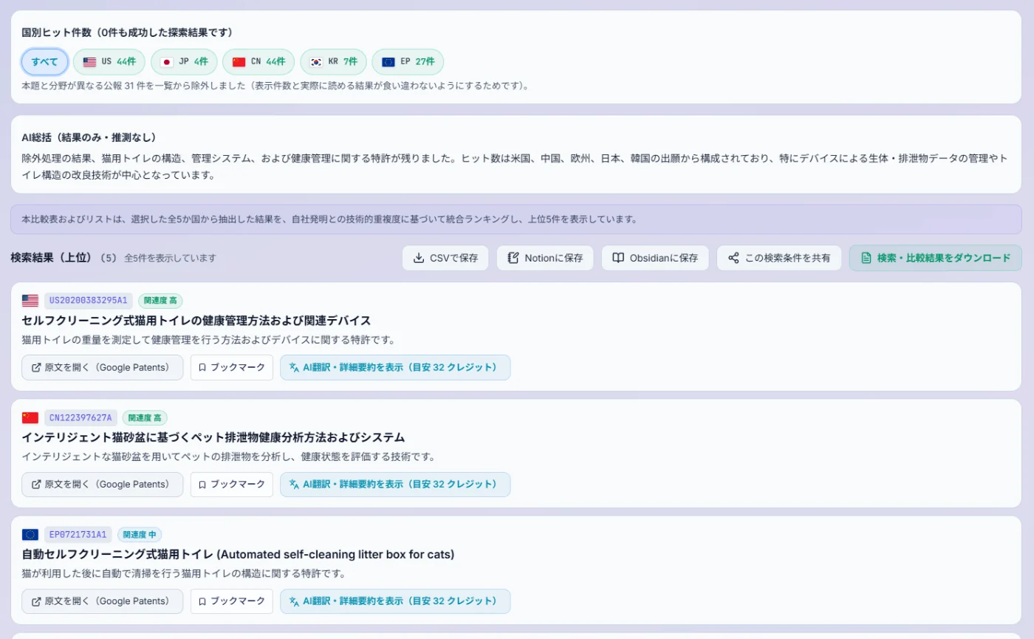Click the book icon on Obsidianに保存
Image resolution: width=1034 pixels, height=639 pixels.
tap(618, 258)
